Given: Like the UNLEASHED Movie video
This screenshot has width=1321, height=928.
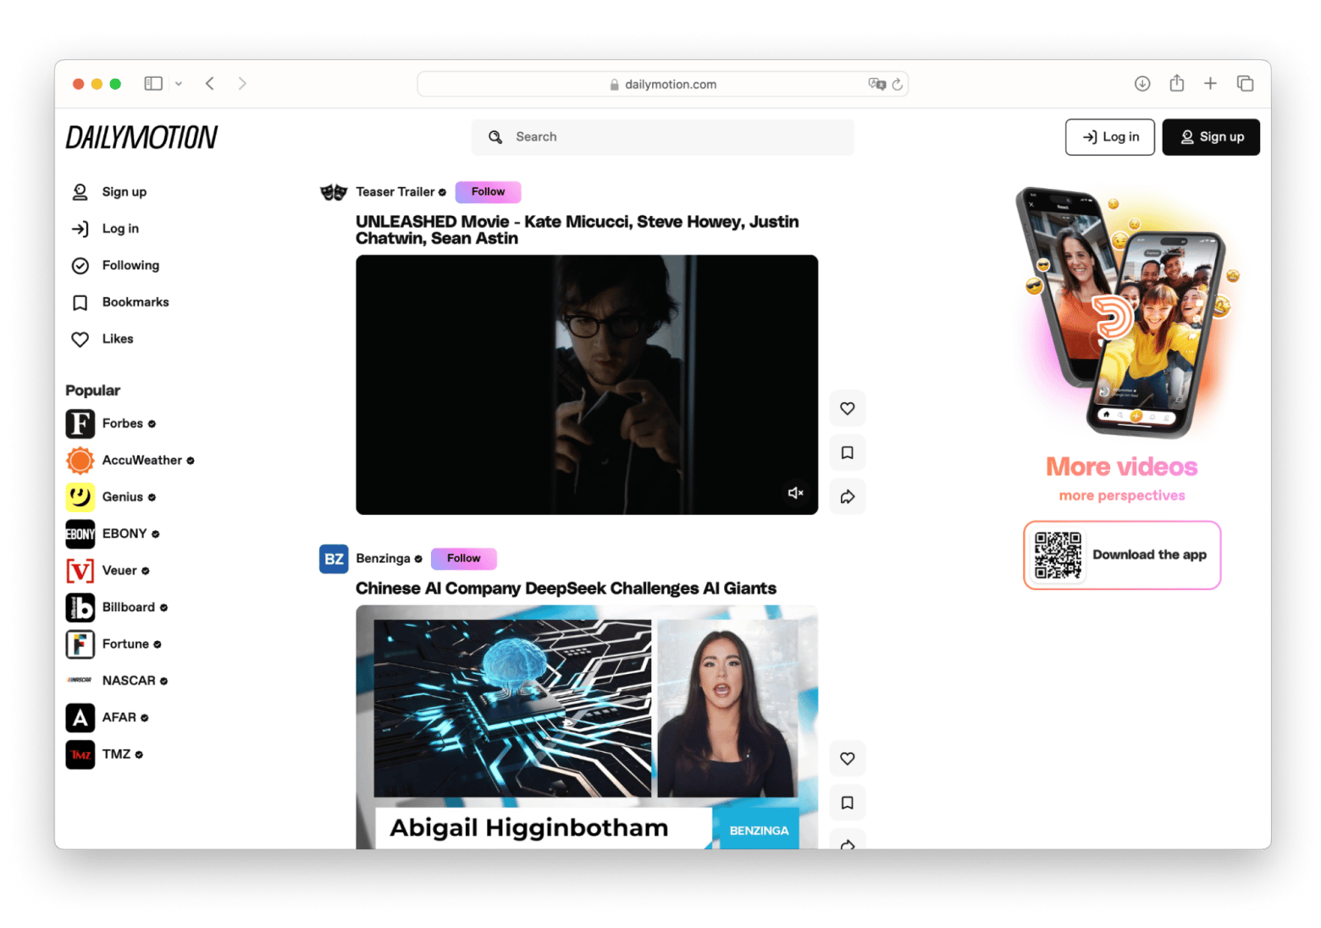Looking at the screenshot, I should click(847, 408).
